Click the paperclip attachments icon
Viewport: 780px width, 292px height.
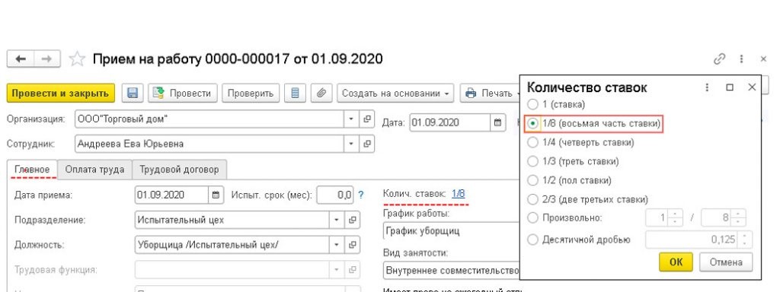tap(321, 94)
